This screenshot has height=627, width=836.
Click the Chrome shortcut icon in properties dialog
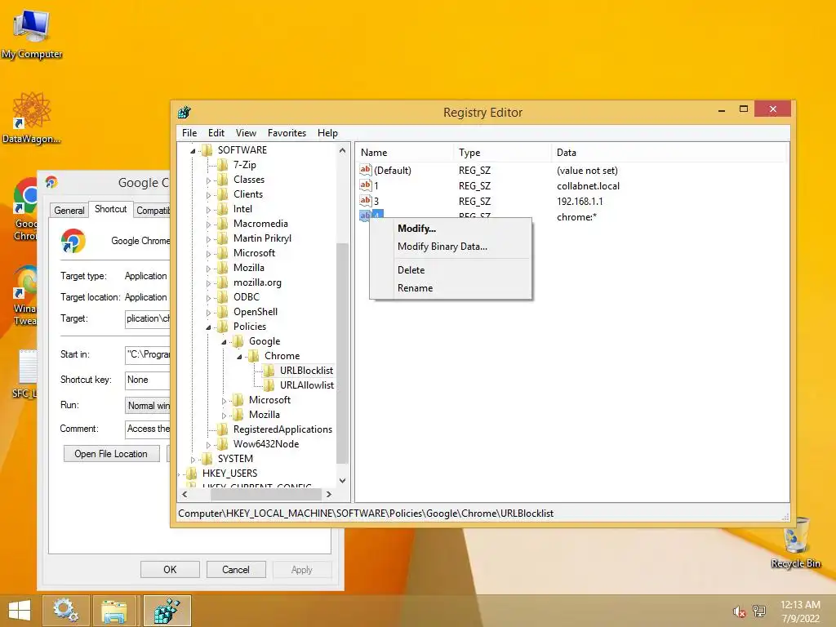point(73,241)
